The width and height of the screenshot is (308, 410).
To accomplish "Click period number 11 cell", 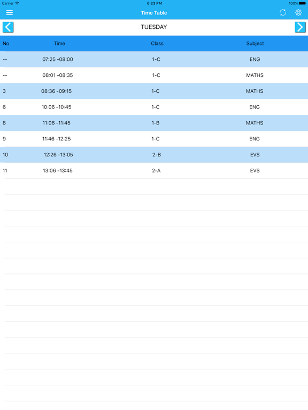I will point(5,171).
